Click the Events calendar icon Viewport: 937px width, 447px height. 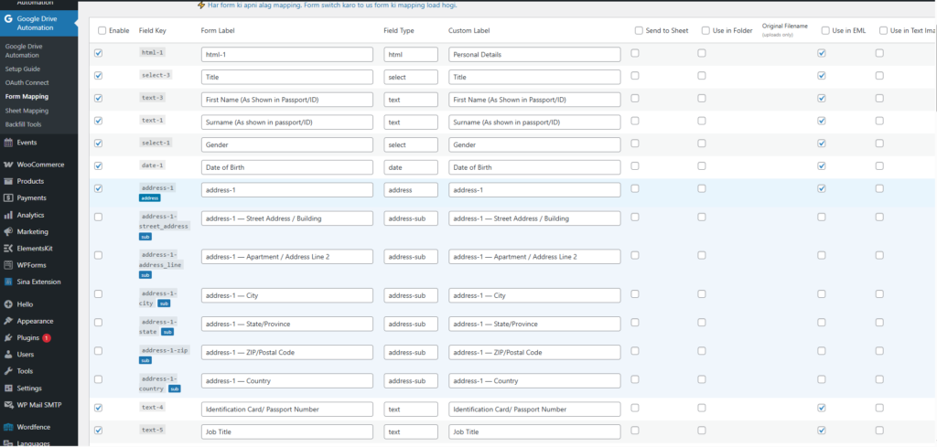[8, 143]
